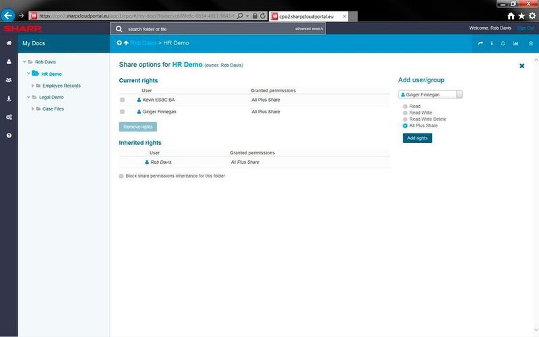Check the Ginger Finnegan rights checkbox
This screenshot has height=337, width=539.
click(122, 111)
